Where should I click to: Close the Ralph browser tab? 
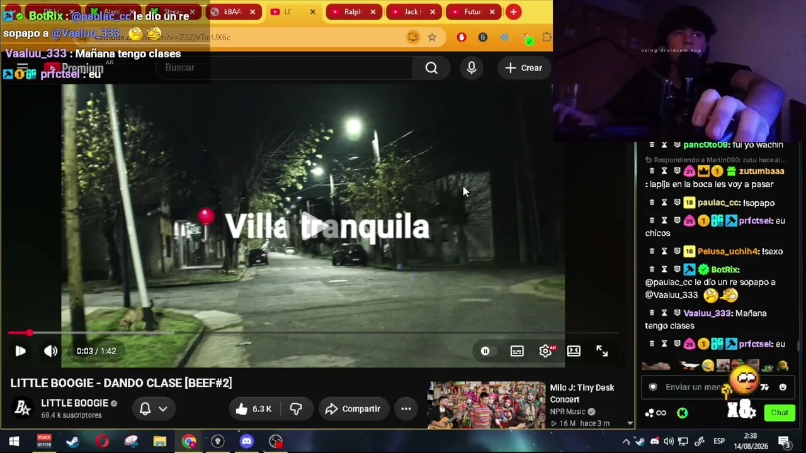pos(373,12)
